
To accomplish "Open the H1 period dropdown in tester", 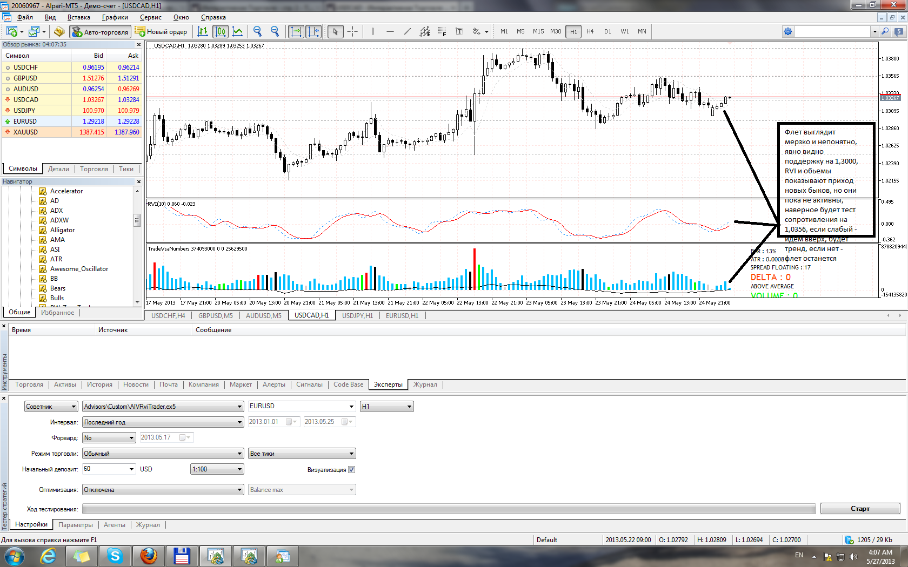I will click(x=387, y=407).
